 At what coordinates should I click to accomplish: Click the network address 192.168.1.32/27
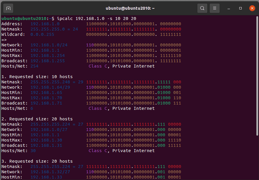pyautogui.click(x=50, y=171)
